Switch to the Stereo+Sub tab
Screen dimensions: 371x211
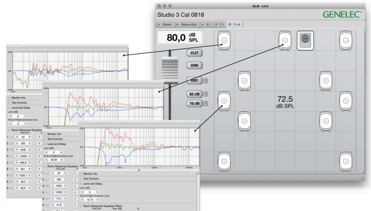187,23
